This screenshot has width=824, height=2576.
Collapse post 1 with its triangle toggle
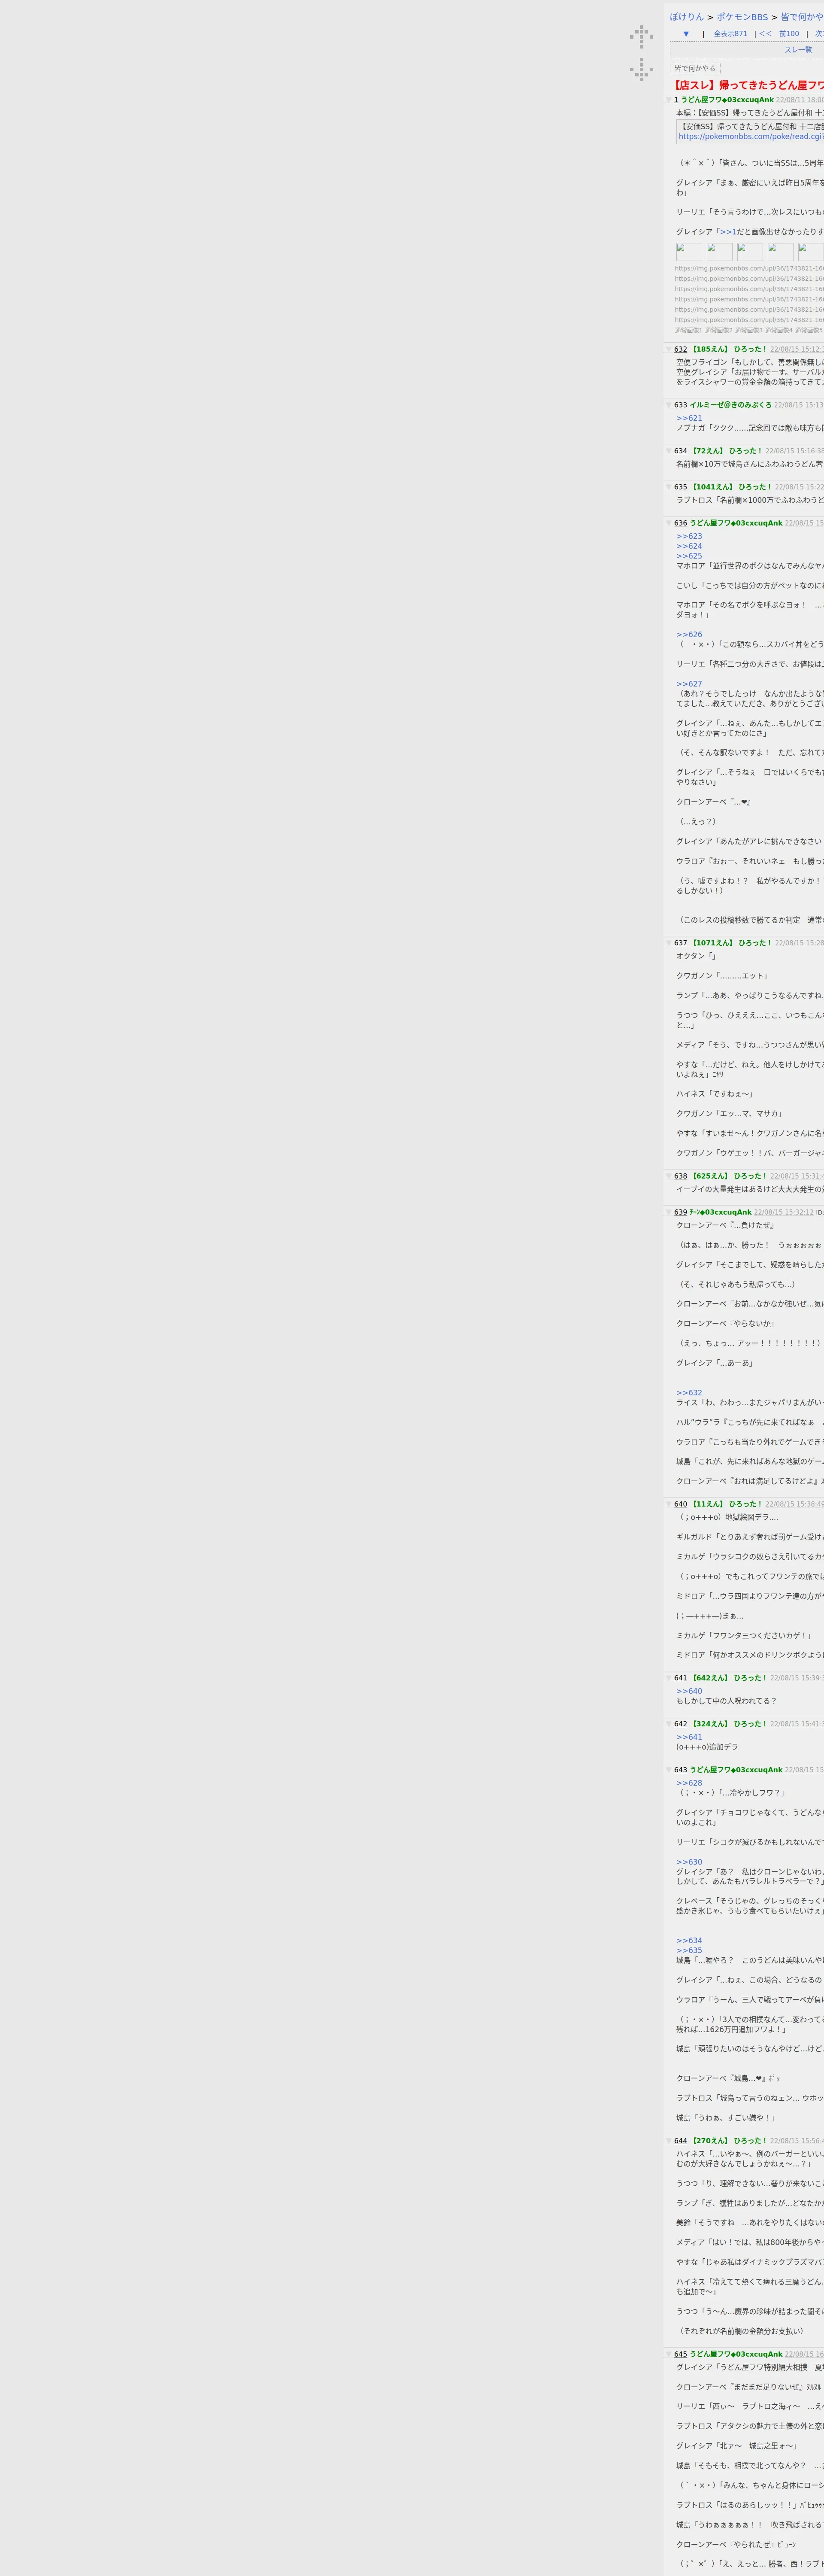click(669, 100)
